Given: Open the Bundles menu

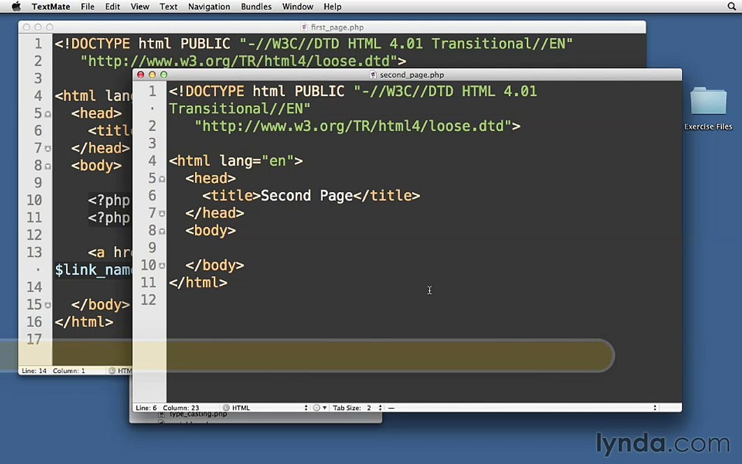Looking at the screenshot, I should 256,6.
